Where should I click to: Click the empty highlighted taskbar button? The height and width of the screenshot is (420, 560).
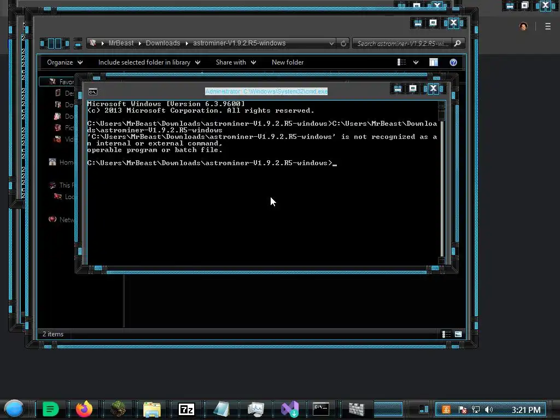click(x=388, y=409)
